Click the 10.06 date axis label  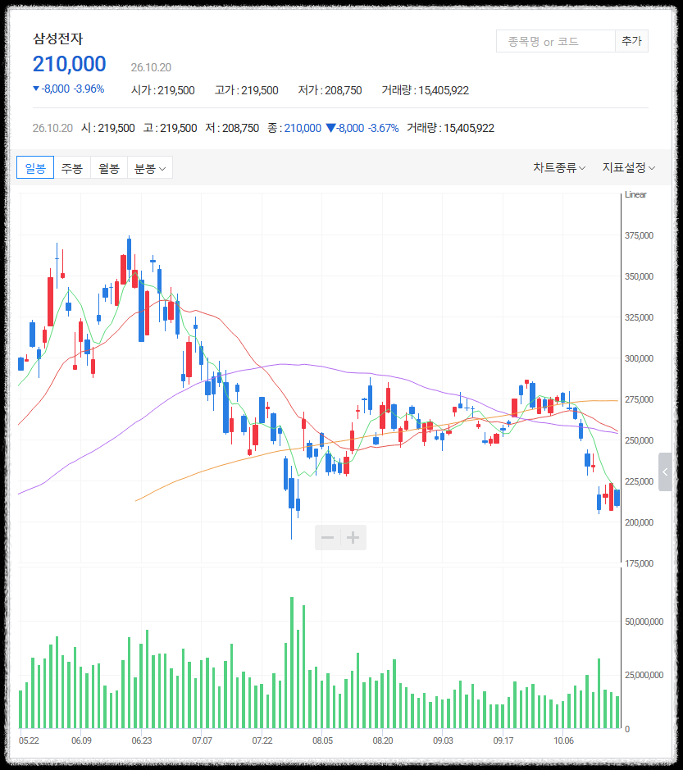pos(563,740)
